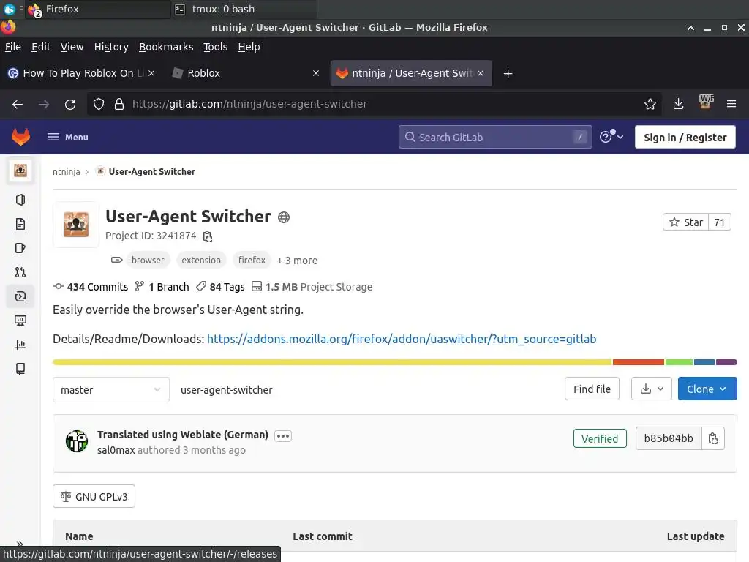
Task: Open Translated using Weblate (German) commit
Action: point(182,435)
